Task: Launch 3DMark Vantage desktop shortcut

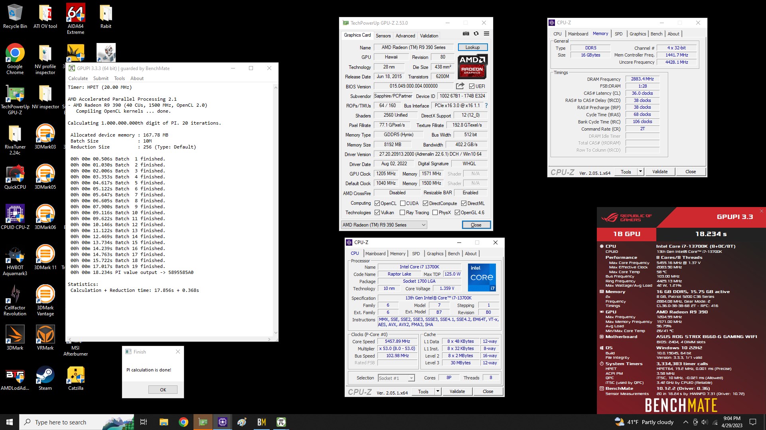Action: tap(45, 301)
